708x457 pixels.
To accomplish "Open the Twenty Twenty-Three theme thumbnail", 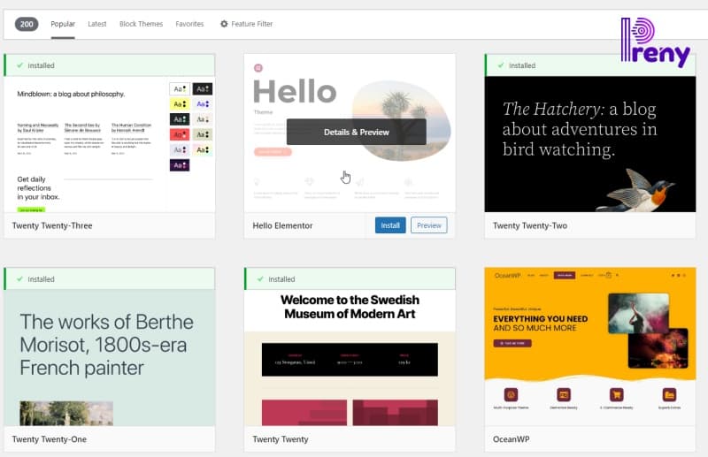I will coord(110,144).
